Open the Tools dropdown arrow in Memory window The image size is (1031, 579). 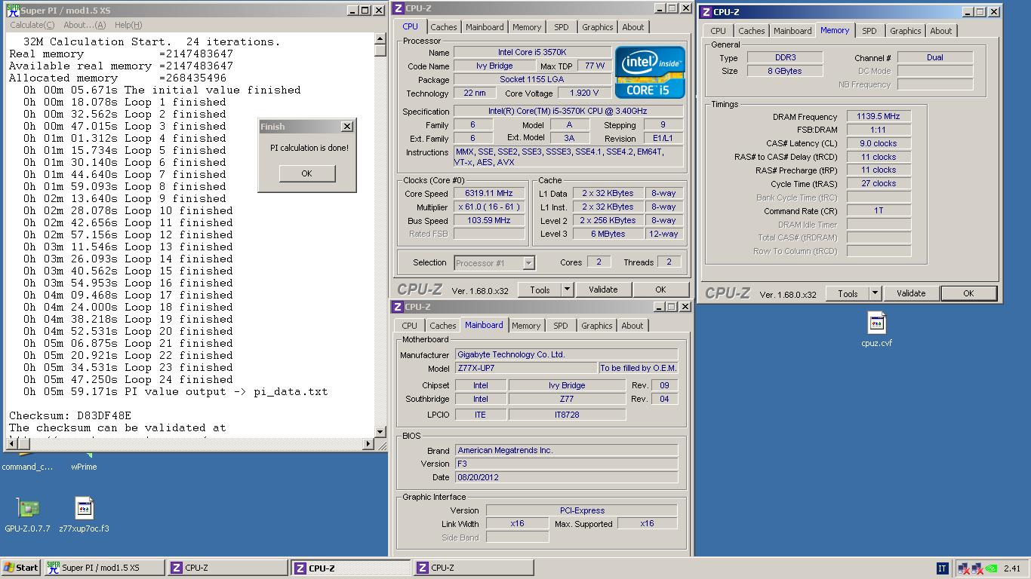pos(875,294)
